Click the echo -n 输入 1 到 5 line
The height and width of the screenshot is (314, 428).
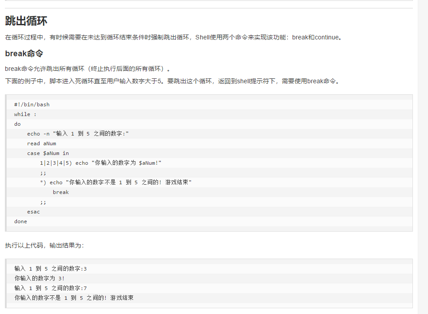[x=78, y=134]
